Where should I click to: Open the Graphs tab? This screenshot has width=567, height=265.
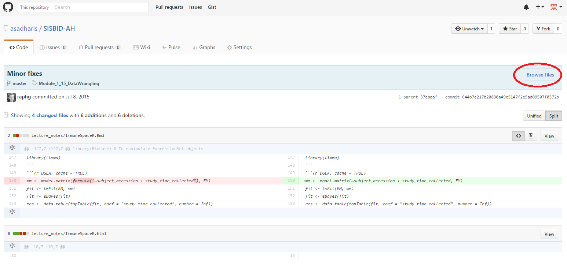(x=204, y=47)
